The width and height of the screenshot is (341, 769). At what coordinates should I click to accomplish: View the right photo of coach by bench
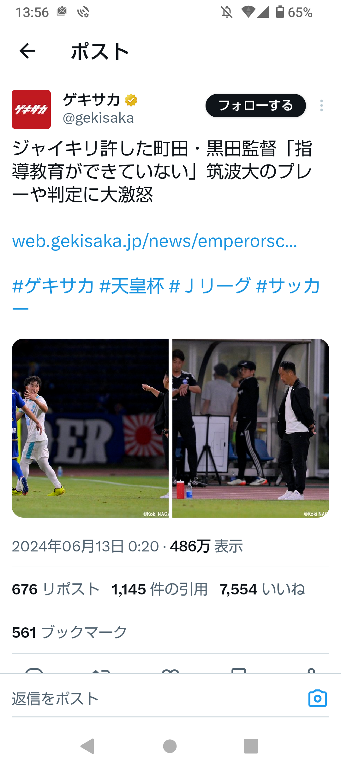251,428
